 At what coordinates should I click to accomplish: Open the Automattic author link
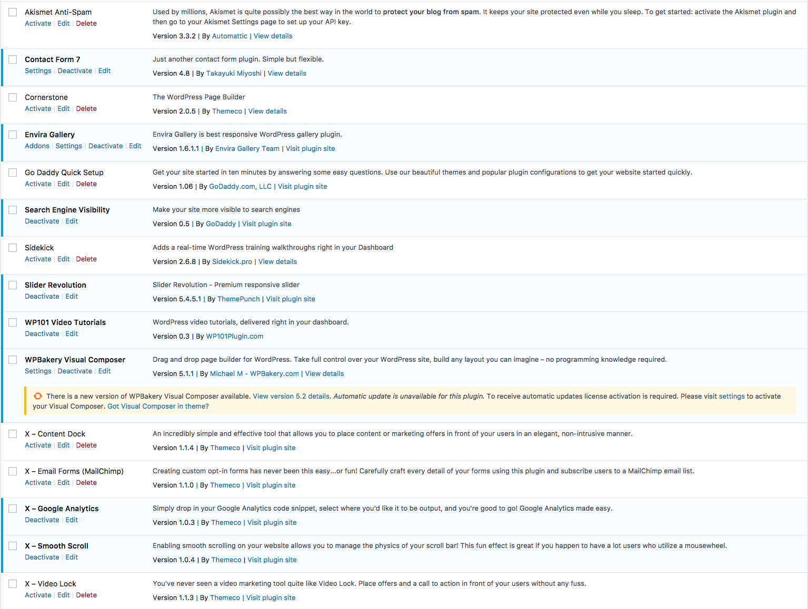pyautogui.click(x=230, y=36)
